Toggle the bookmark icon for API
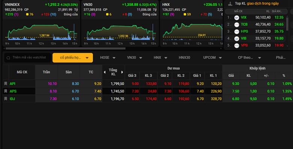This screenshot has width=293, height=149. (x=6, y=84)
